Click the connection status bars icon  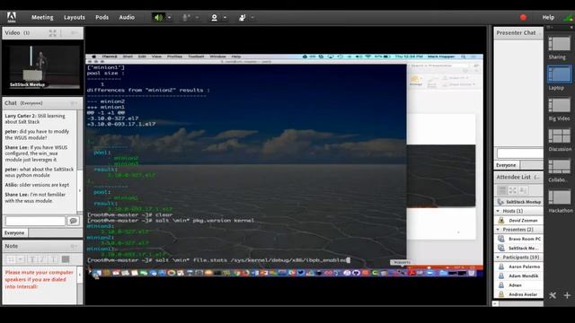[569, 17]
